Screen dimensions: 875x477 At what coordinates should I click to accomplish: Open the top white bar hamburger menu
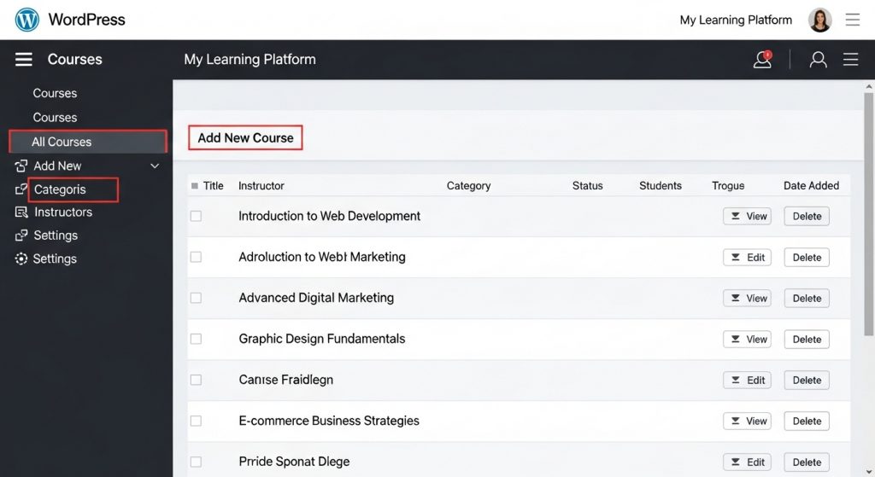[x=852, y=20]
